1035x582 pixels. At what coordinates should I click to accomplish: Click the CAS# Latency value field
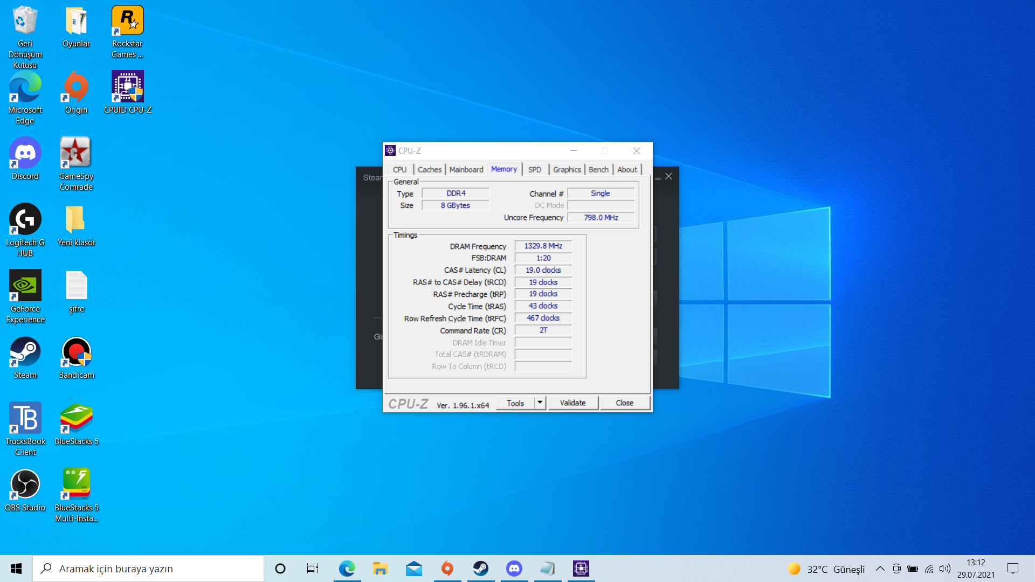[543, 271]
